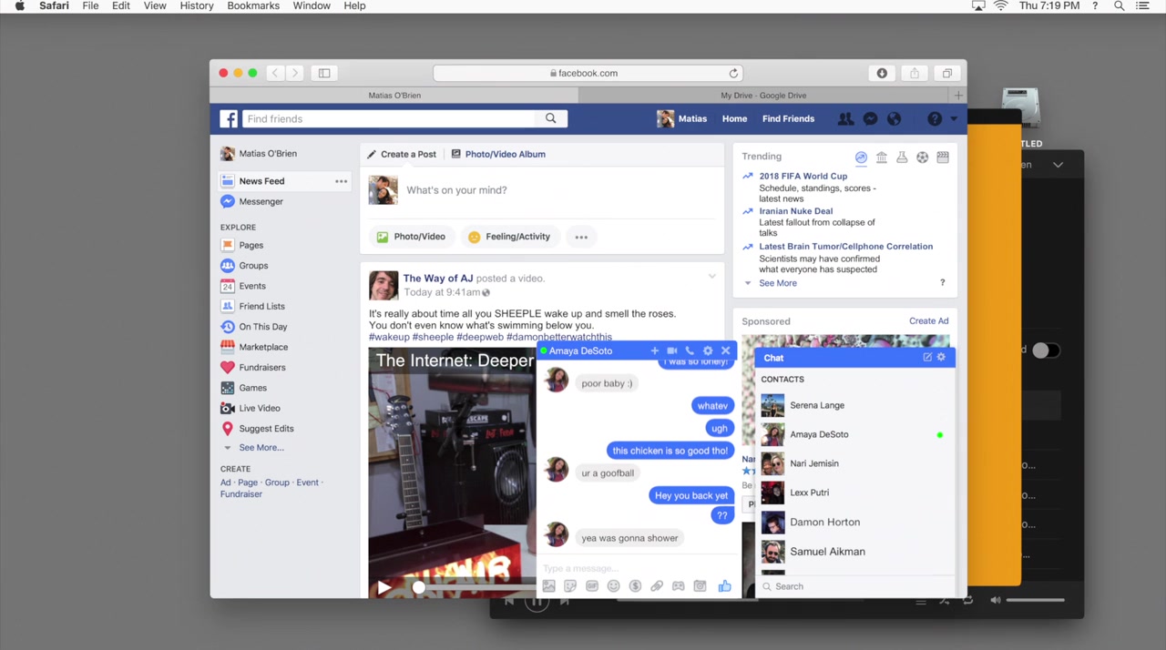Expand See More under Trending
The image size is (1166, 650).
point(777,283)
